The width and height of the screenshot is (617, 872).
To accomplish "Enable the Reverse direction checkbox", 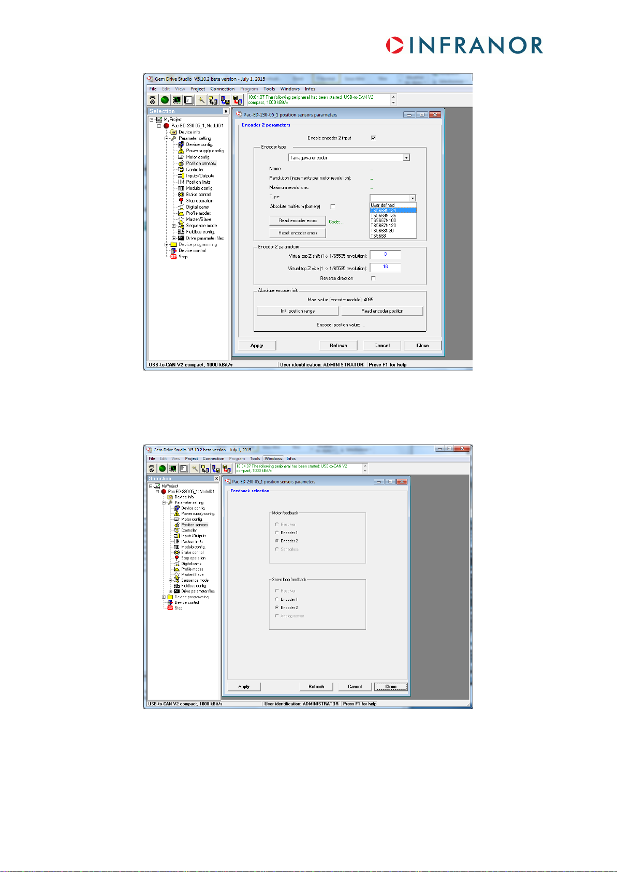I will point(373,278).
